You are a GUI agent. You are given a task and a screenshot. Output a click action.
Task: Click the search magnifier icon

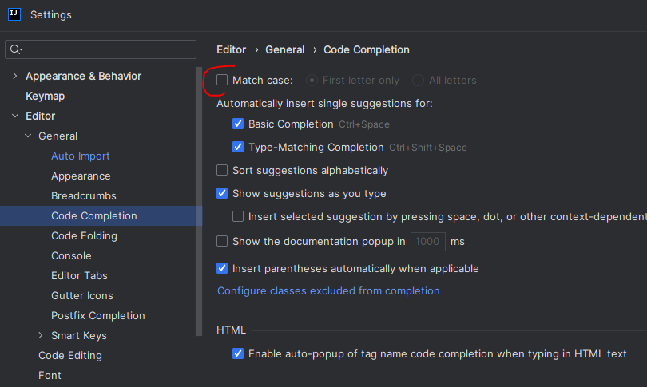(x=16, y=49)
